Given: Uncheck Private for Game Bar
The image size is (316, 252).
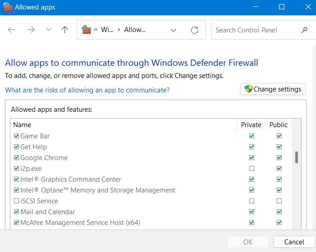Looking at the screenshot, I should (x=251, y=136).
